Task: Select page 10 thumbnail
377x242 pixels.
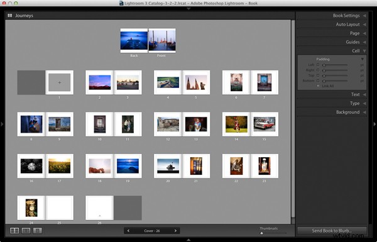Action: tap(99, 124)
